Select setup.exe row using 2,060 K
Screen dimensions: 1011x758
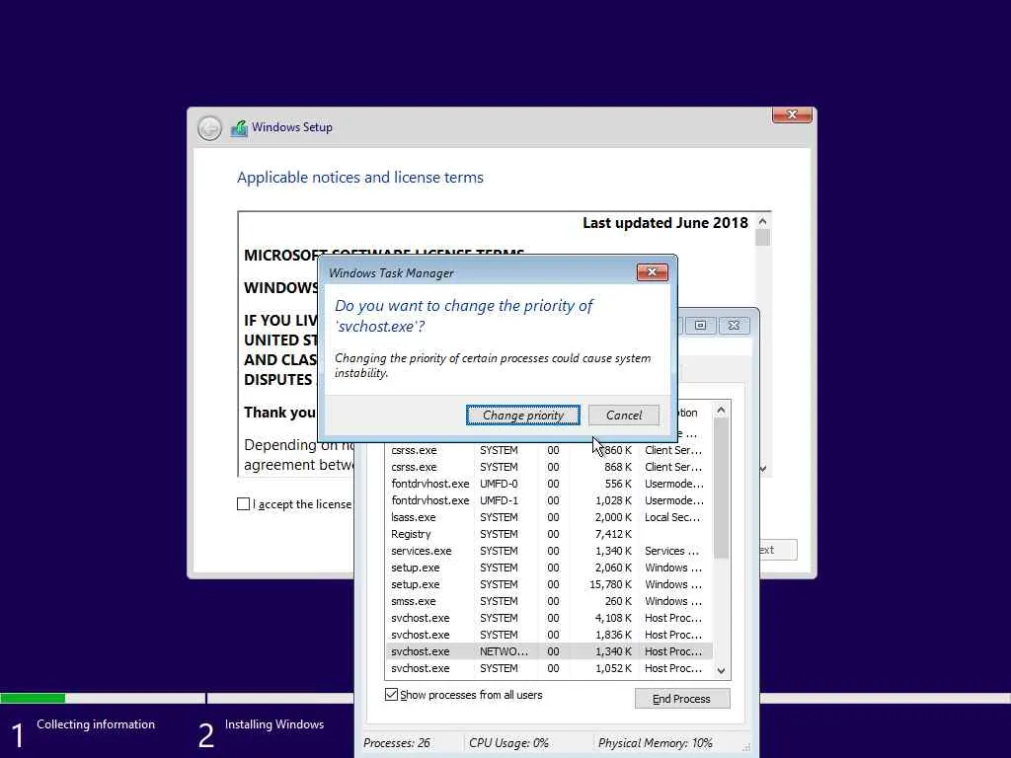pyautogui.click(x=549, y=568)
